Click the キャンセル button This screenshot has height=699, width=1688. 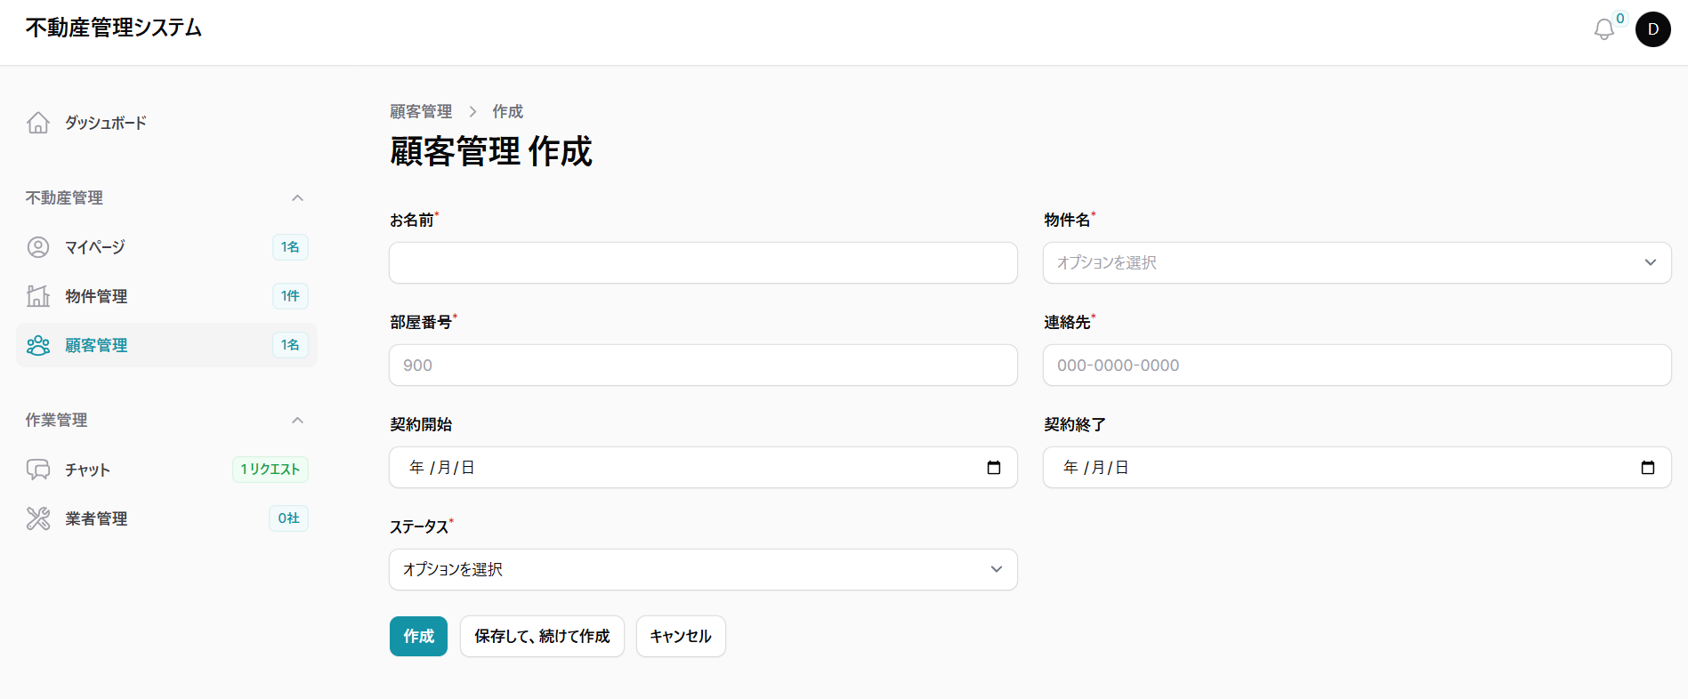tap(681, 637)
